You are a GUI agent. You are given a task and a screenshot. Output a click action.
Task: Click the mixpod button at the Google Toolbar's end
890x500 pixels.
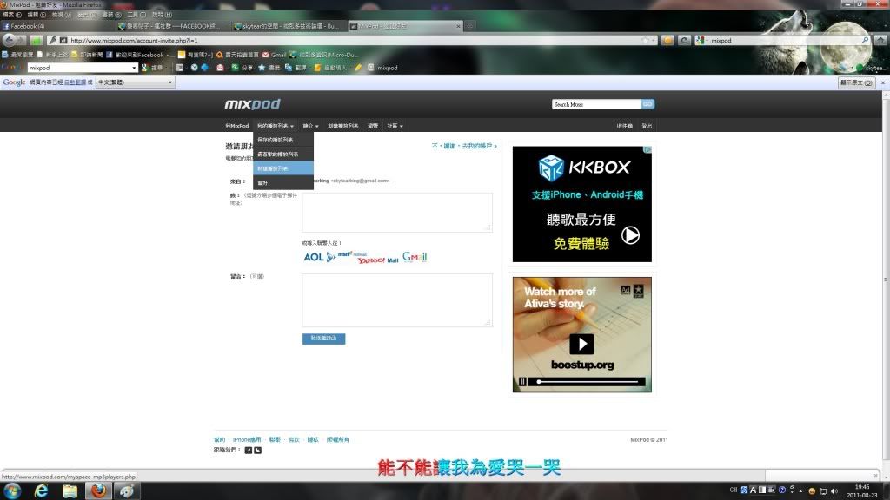click(383, 68)
